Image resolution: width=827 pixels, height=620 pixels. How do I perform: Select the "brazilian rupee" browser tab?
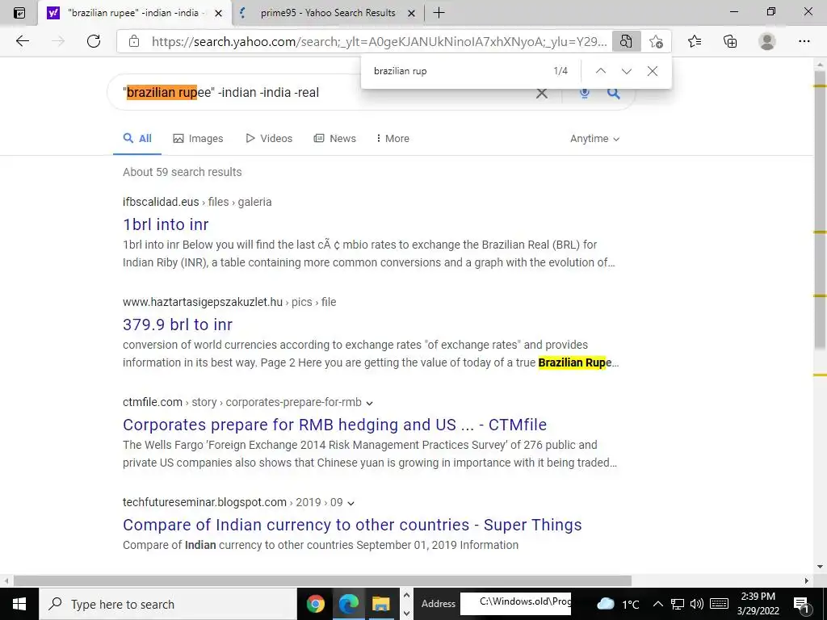click(x=135, y=13)
